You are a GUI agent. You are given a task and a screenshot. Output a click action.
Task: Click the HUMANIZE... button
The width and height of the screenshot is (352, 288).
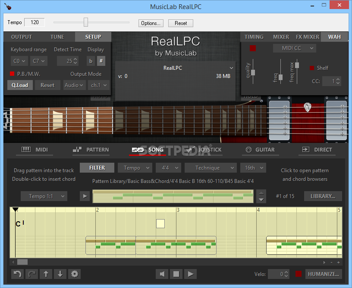pyautogui.click(x=323, y=274)
